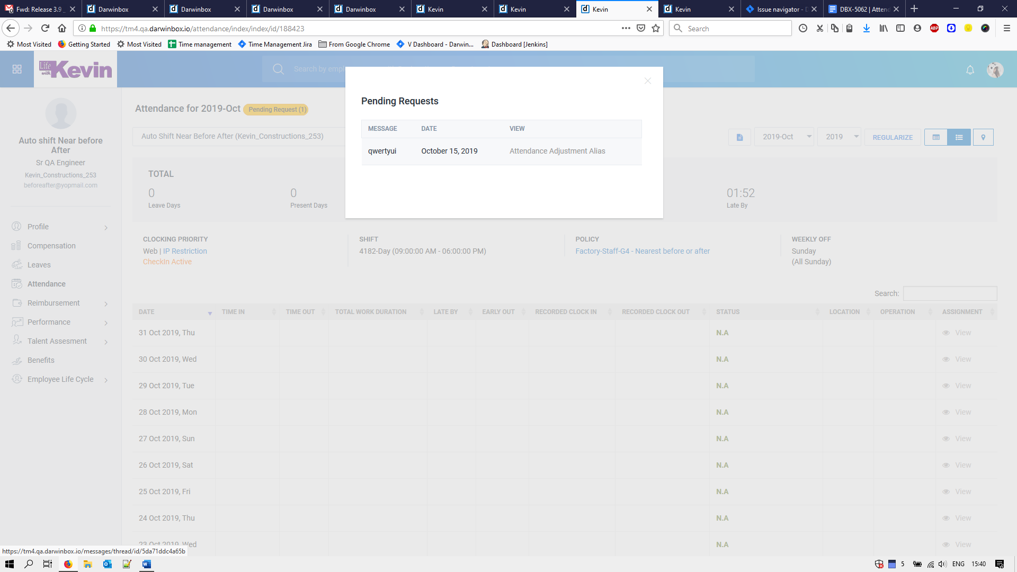Open Firefox downloads arrow icon
The width and height of the screenshot is (1017, 572).
[866, 29]
